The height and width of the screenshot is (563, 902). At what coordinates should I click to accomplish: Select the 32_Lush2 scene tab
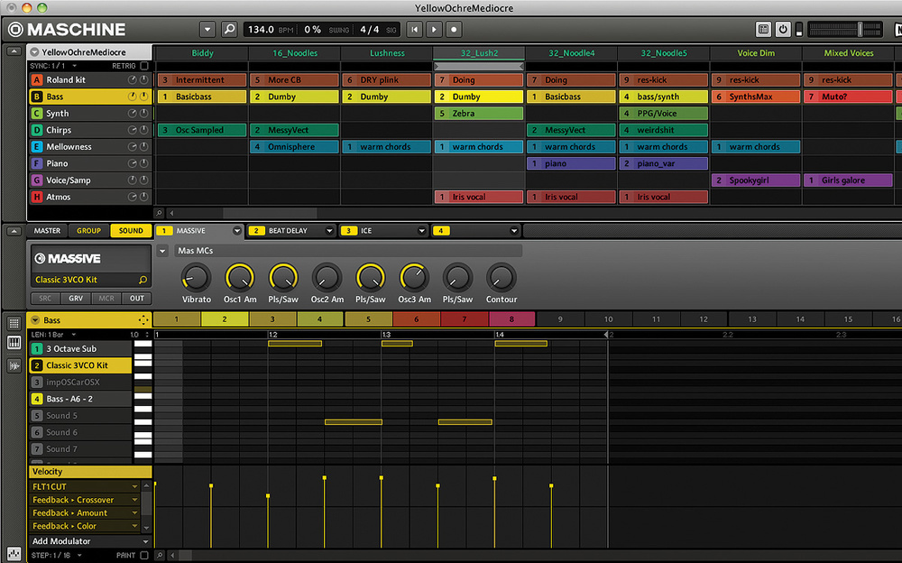tap(479, 53)
